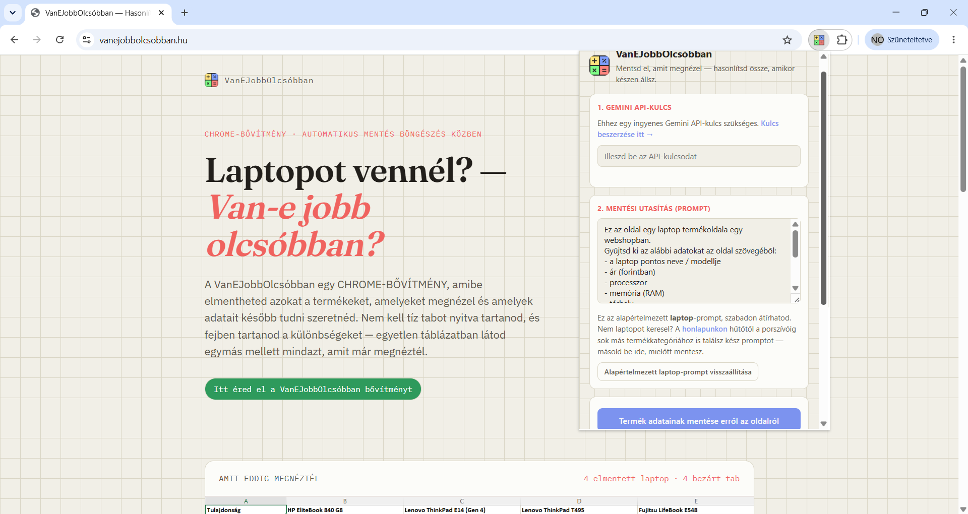Viewport: 968px width, 514px height.
Task: Click the calculator logo in the popup header
Action: (599, 66)
